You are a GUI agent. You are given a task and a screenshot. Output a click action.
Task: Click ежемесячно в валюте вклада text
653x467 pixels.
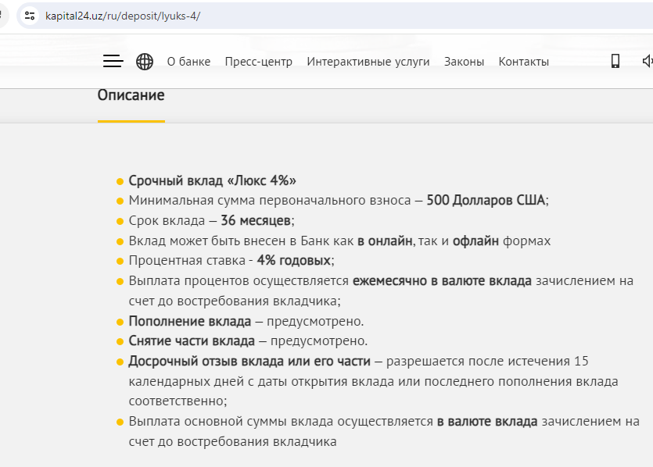[x=442, y=280]
